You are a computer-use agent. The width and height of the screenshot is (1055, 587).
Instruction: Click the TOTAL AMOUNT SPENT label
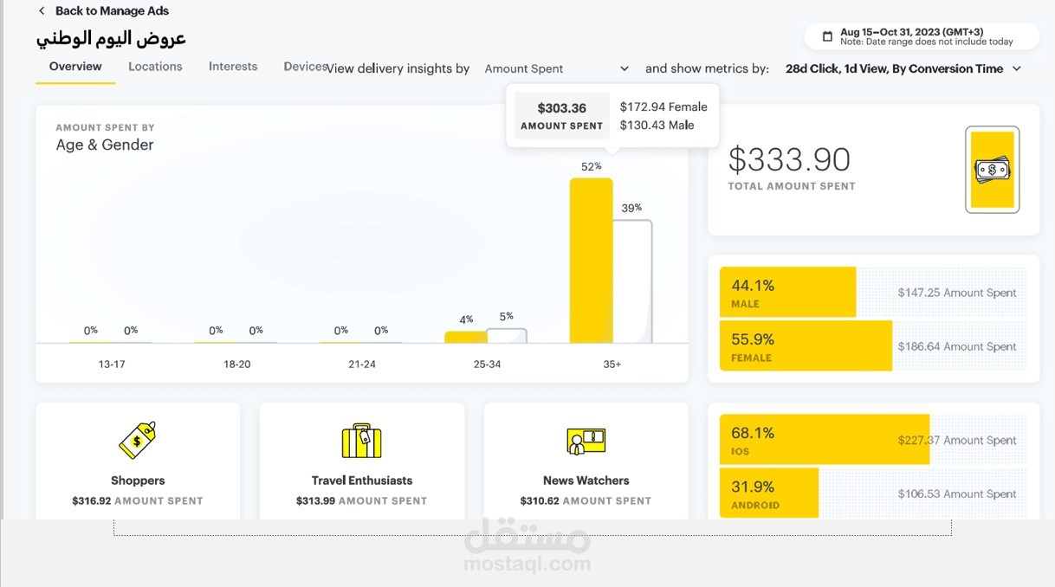[x=792, y=186]
